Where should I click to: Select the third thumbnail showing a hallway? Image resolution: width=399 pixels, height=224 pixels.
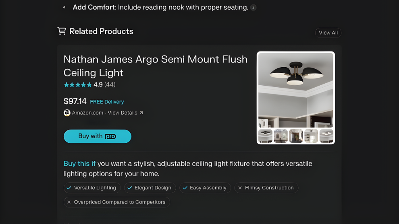(296, 136)
